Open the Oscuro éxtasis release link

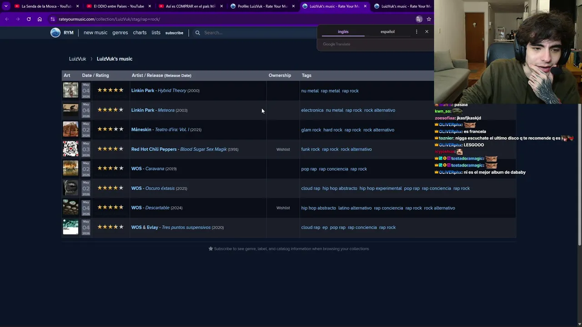160,188
